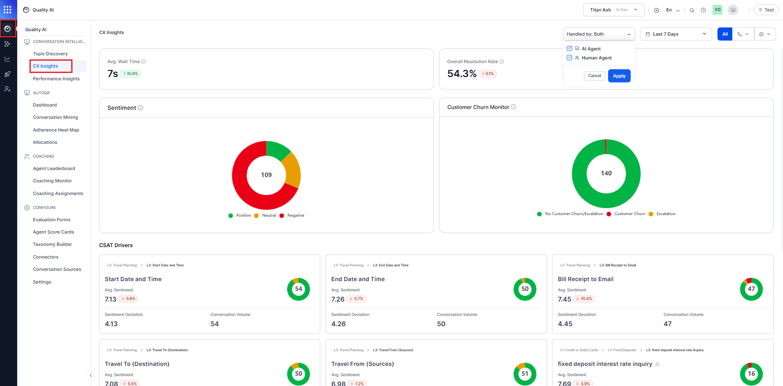Apply the Handled by filter
The width and height of the screenshot is (783, 386).
tap(619, 76)
